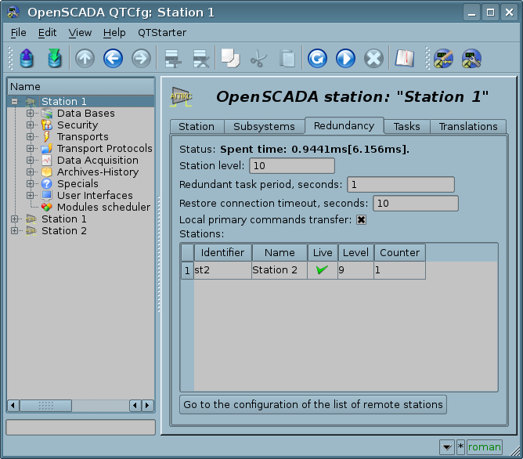Viewport: 523px width, 459px height.
Task: Click the Station level input field
Action: (x=291, y=166)
